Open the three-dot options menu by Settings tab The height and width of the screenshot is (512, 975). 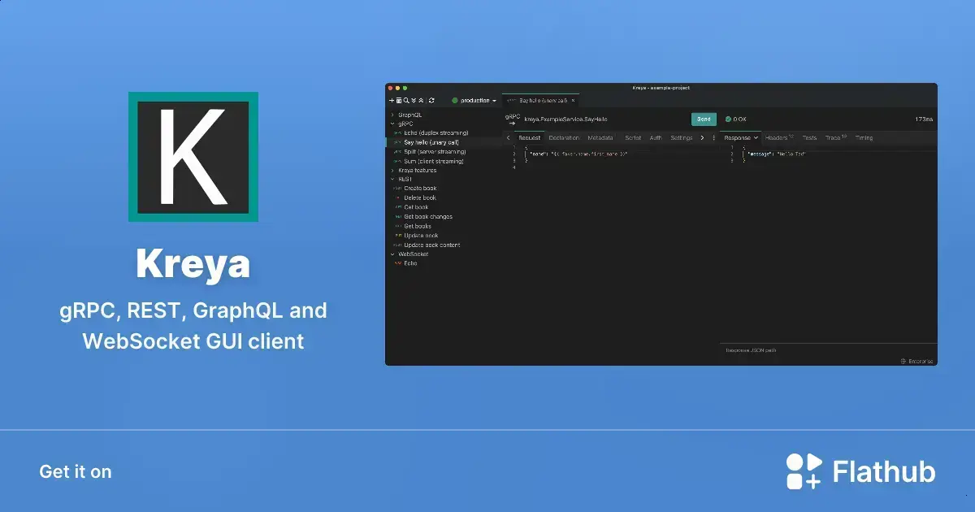tap(714, 138)
